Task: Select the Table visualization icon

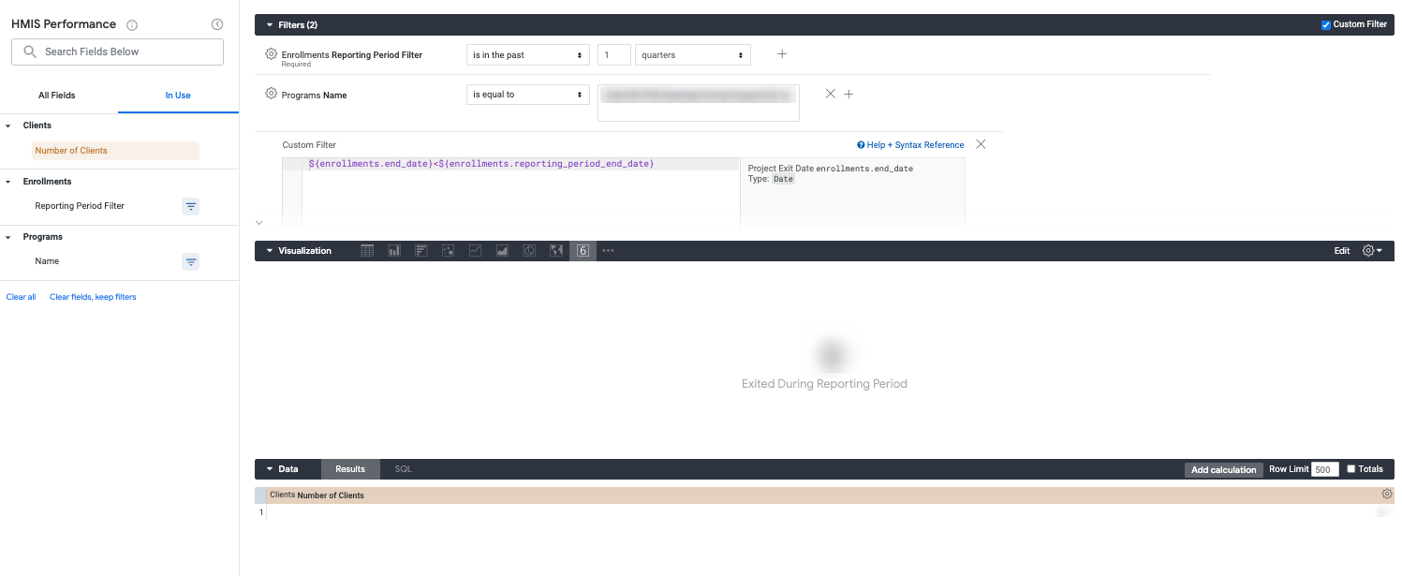Action: (367, 250)
